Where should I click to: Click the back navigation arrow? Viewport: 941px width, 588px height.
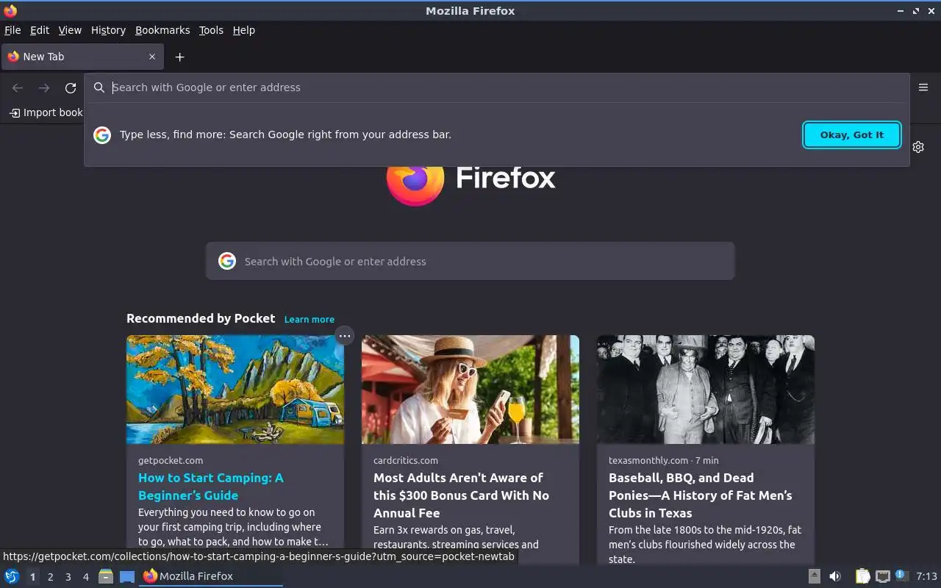coord(18,88)
